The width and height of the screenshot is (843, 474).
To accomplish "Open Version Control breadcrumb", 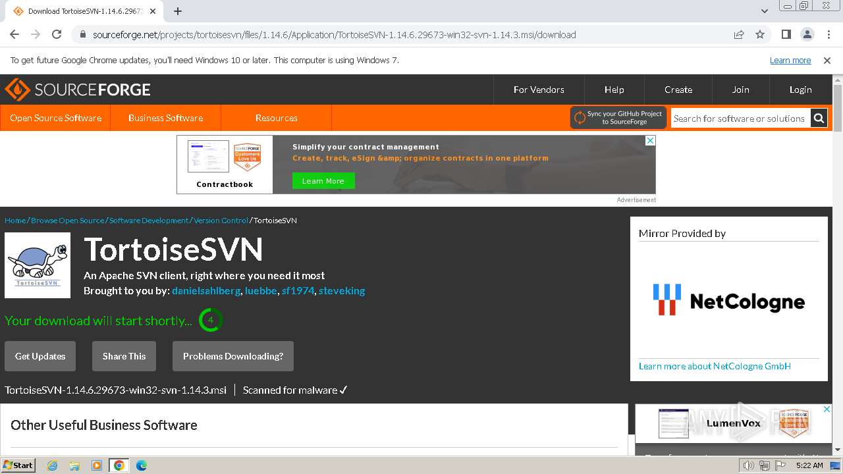I will [x=221, y=221].
